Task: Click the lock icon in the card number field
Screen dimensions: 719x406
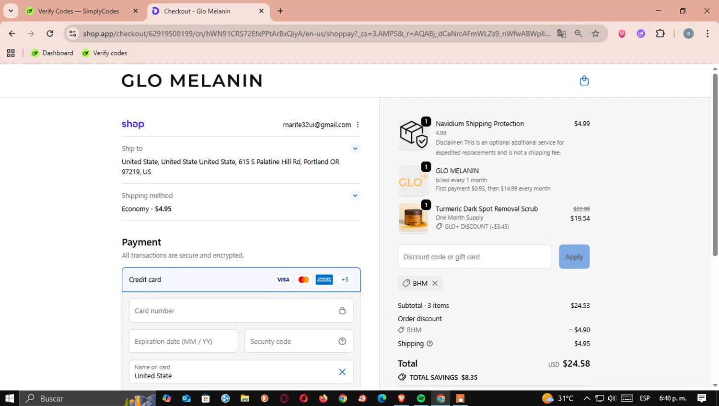Action: click(x=342, y=311)
